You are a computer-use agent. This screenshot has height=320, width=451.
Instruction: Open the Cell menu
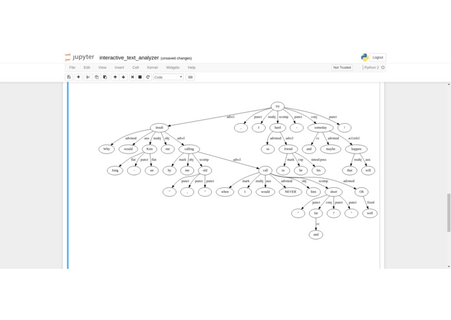point(136,67)
